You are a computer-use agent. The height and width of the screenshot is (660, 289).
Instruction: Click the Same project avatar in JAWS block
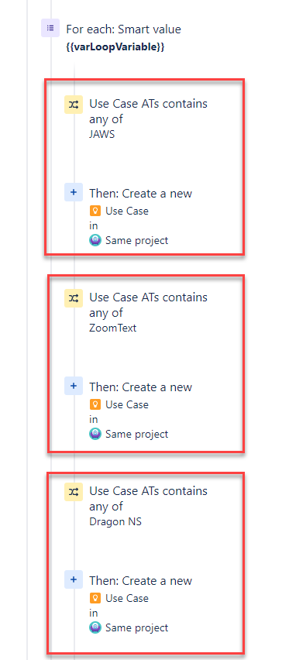coord(95,240)
